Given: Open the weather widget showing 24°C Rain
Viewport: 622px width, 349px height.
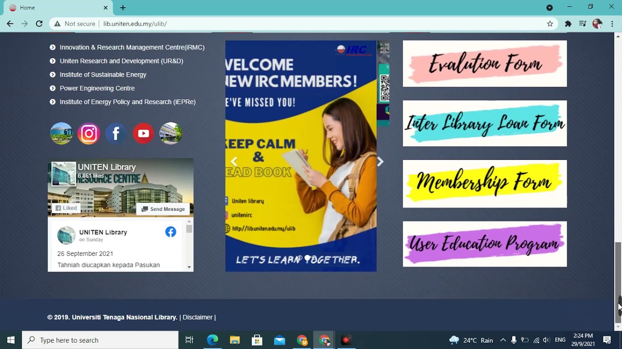Looking at the screenshot, I should coord(471,340).
